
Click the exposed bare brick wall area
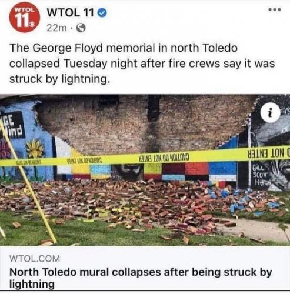coord(143,125)
